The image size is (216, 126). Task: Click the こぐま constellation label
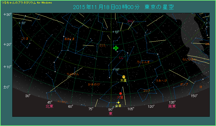click(25, 39)
